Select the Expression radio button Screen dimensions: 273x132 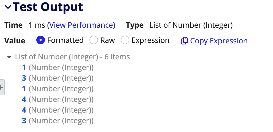pos(125,40)
